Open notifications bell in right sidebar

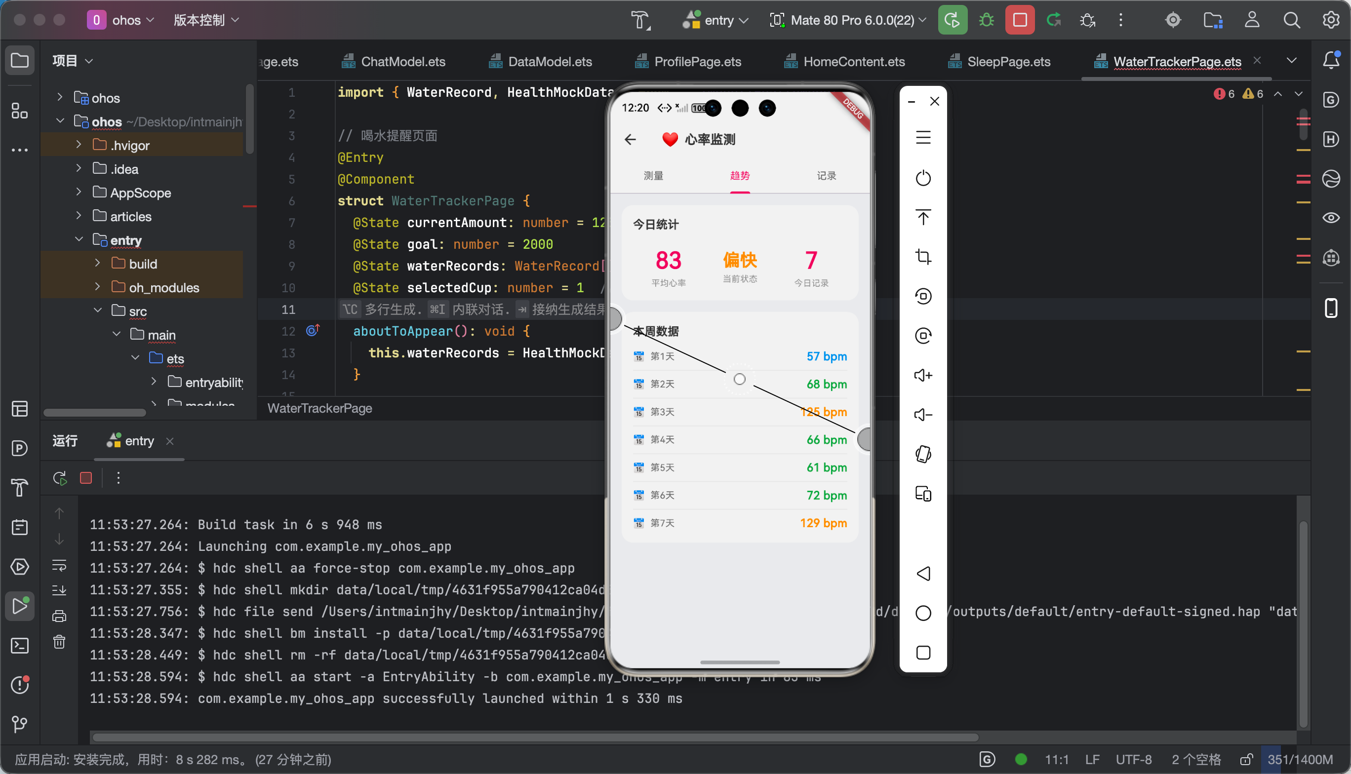(x=1331, y=60)
